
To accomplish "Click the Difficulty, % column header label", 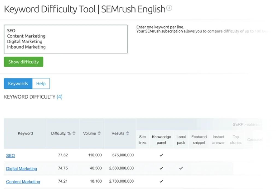I will click(x=61, y=133).
